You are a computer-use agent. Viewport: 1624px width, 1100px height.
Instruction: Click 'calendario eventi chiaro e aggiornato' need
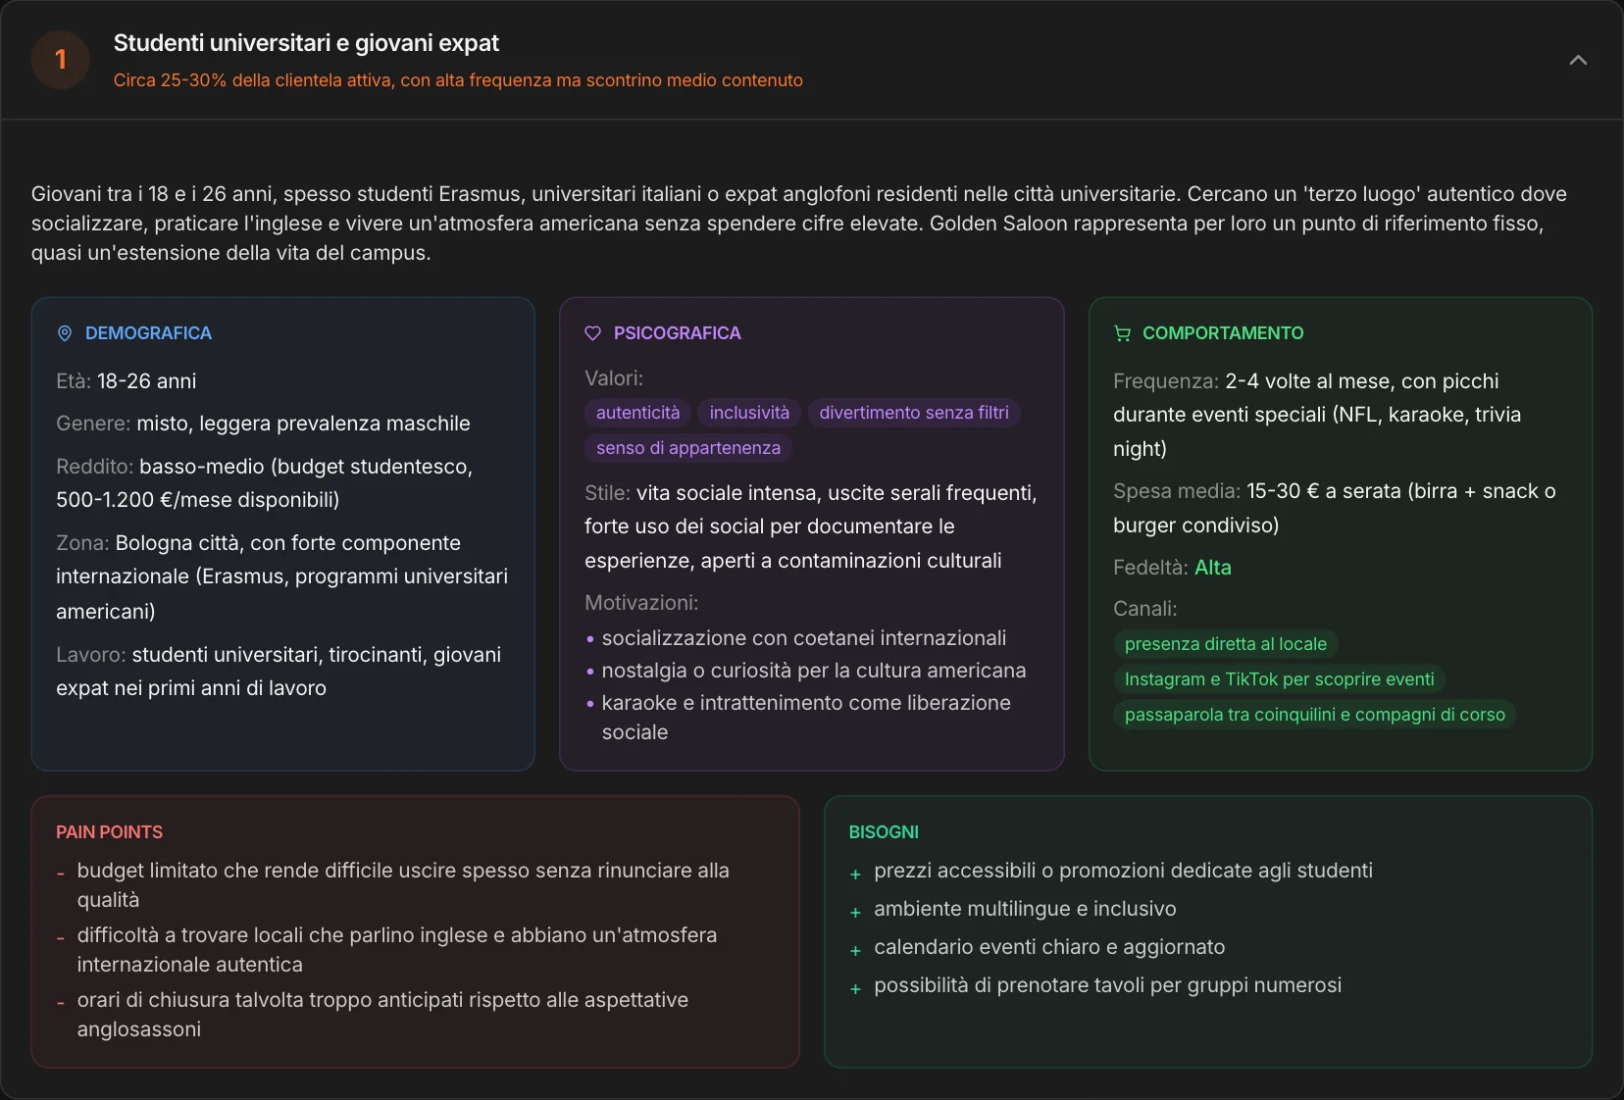coord(1049,947)
